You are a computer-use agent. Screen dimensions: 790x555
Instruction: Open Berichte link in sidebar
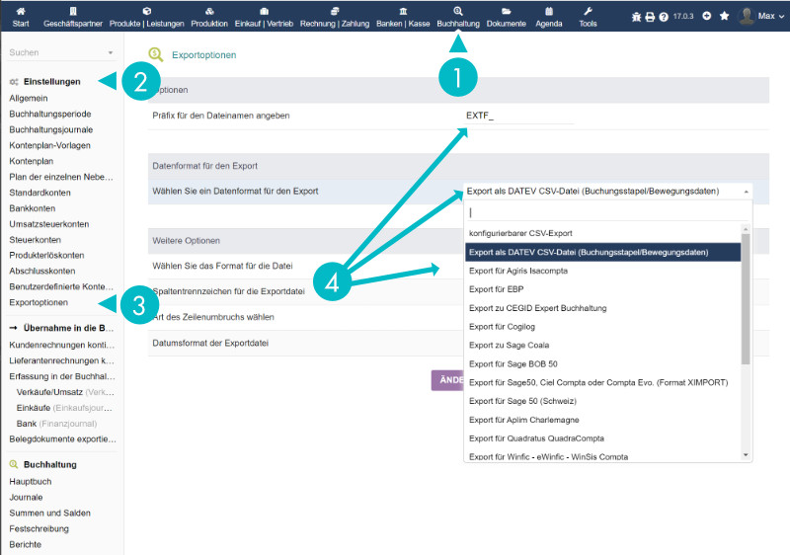tap(26, 544)
